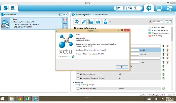Click the status bar progress view icon
This screenshot has height=103, width=176.
[x=174, y=95]
